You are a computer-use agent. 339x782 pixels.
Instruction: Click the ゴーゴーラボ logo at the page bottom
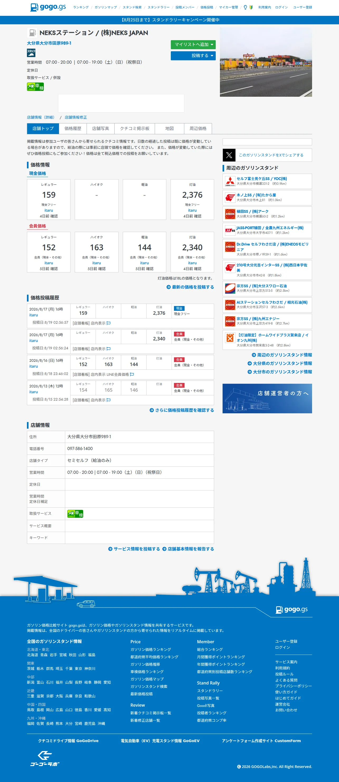pos(45,759)
